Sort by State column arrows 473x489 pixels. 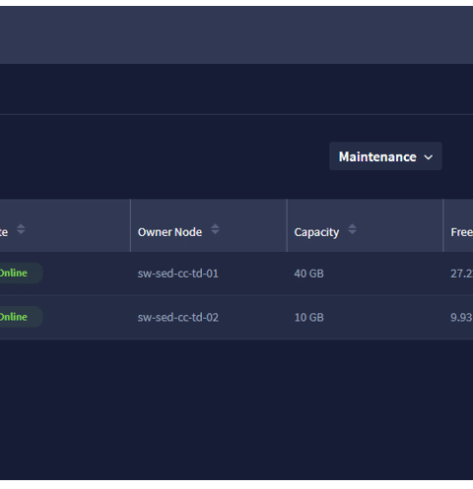click(21, 229)
